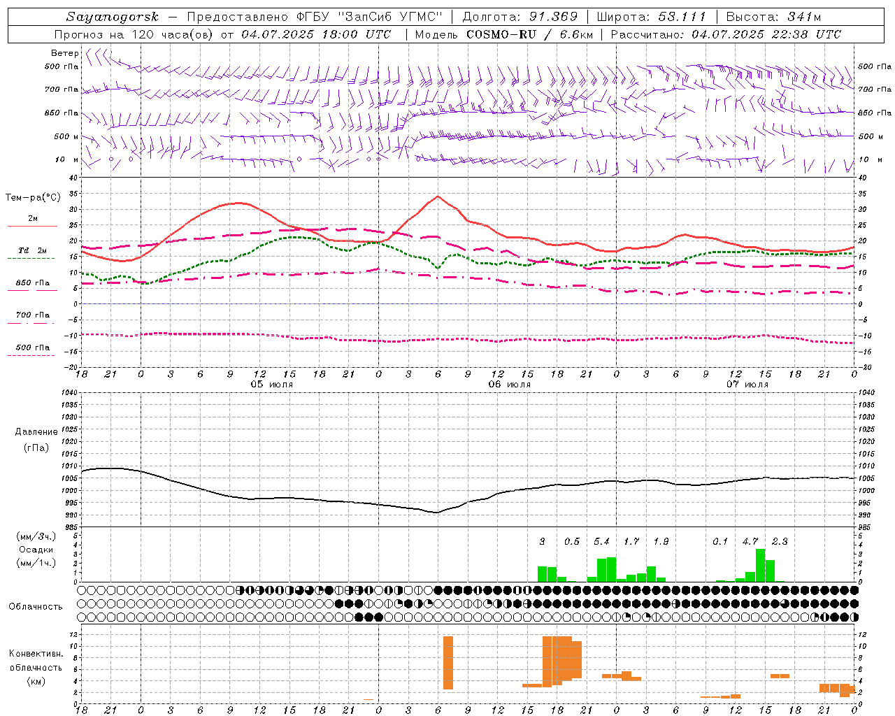Click the precipitation total "5.4"
The width and height of the screenshot is (895, 716).
coord(601,541)
